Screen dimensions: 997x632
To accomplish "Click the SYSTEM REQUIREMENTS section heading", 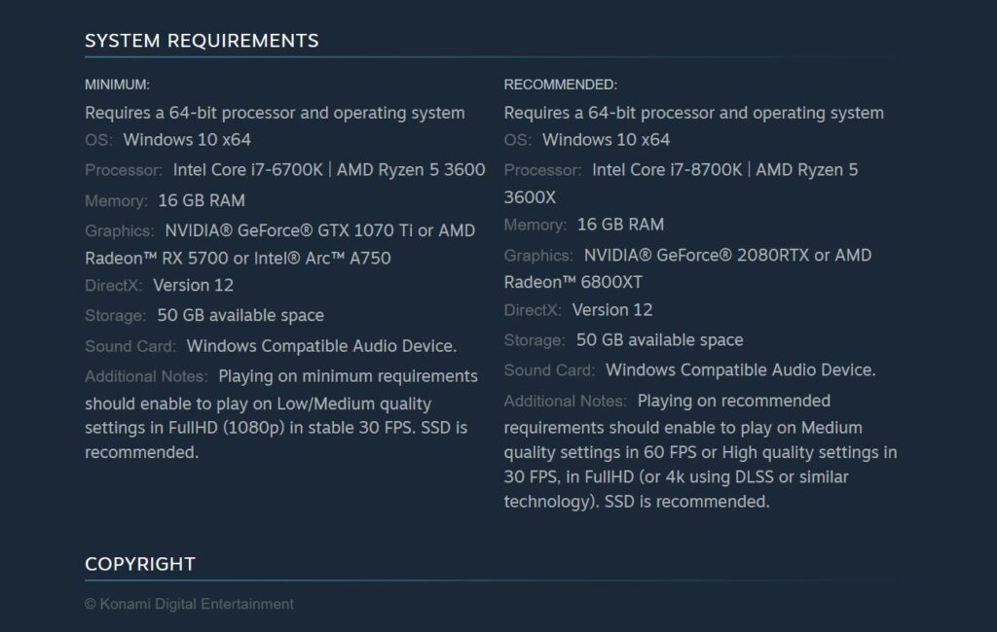I will click(x=202, y=41).
